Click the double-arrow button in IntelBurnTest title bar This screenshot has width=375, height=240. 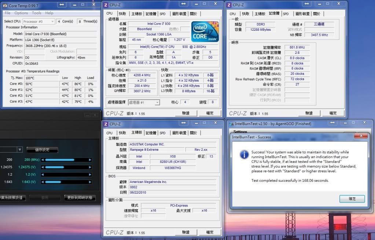tap(332, 123)
